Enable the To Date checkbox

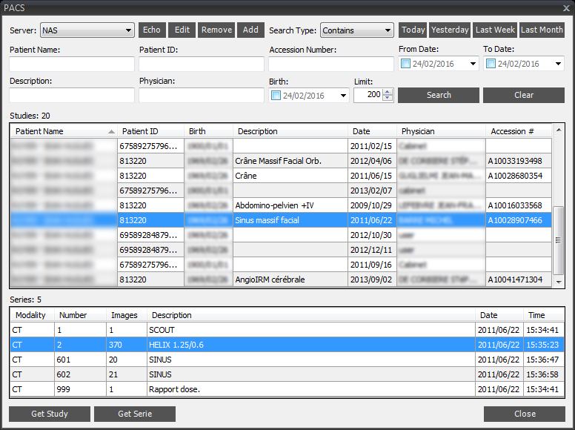[x=490, y=64]
